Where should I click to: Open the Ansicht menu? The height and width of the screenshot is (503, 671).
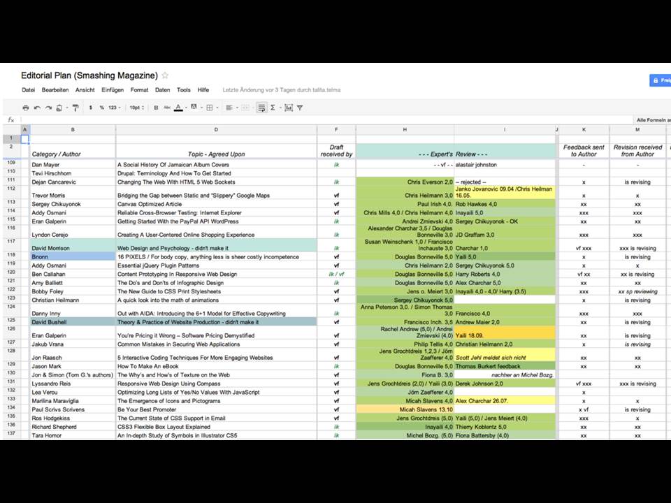(x=85, y=90)
